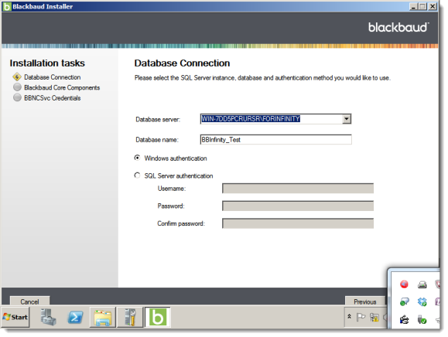The height and width of the screenshot is (337, 448).
Task: Select Windows authentication radio button
Action: pyautogui.click(x=138, y=158)
